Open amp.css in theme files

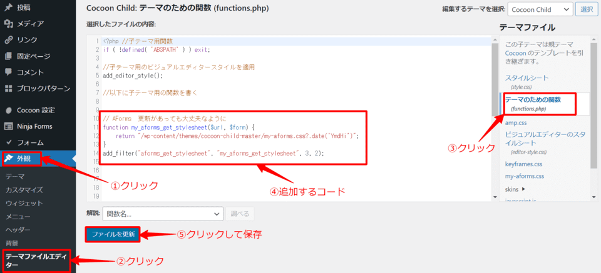pyautogui.click(x=516, y=122)
